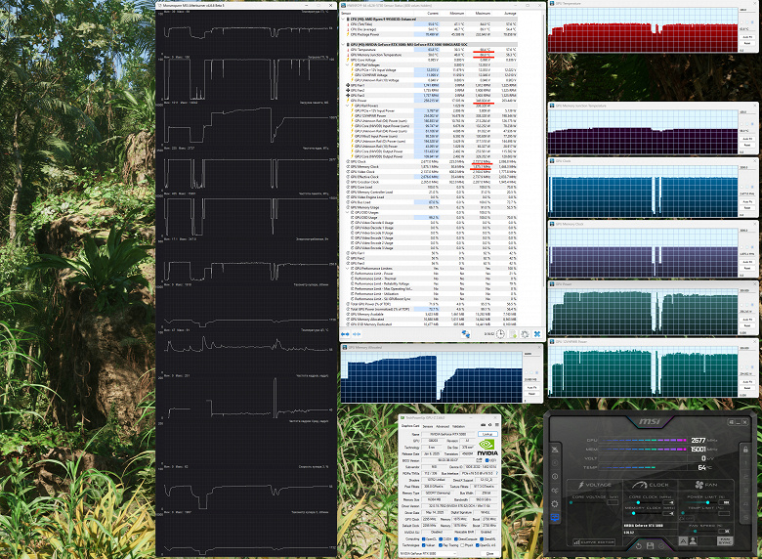Click the HWiNFO reset clock icon

pos(500,334)
